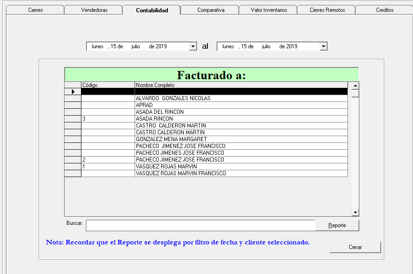The height and width of the screenshot is (274, 413).
Task: Click the row selector beside GONZALEZ MENA MARGARET
Action: 73,139
